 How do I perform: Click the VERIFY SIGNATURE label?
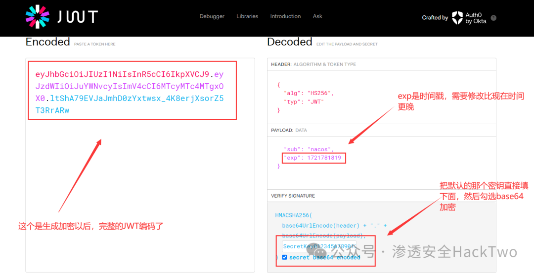pos(293,196)
